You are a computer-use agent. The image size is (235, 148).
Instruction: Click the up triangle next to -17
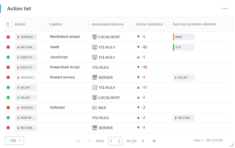[138, 87]
